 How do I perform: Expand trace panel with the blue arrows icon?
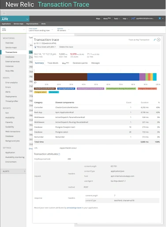click(155, 39)
